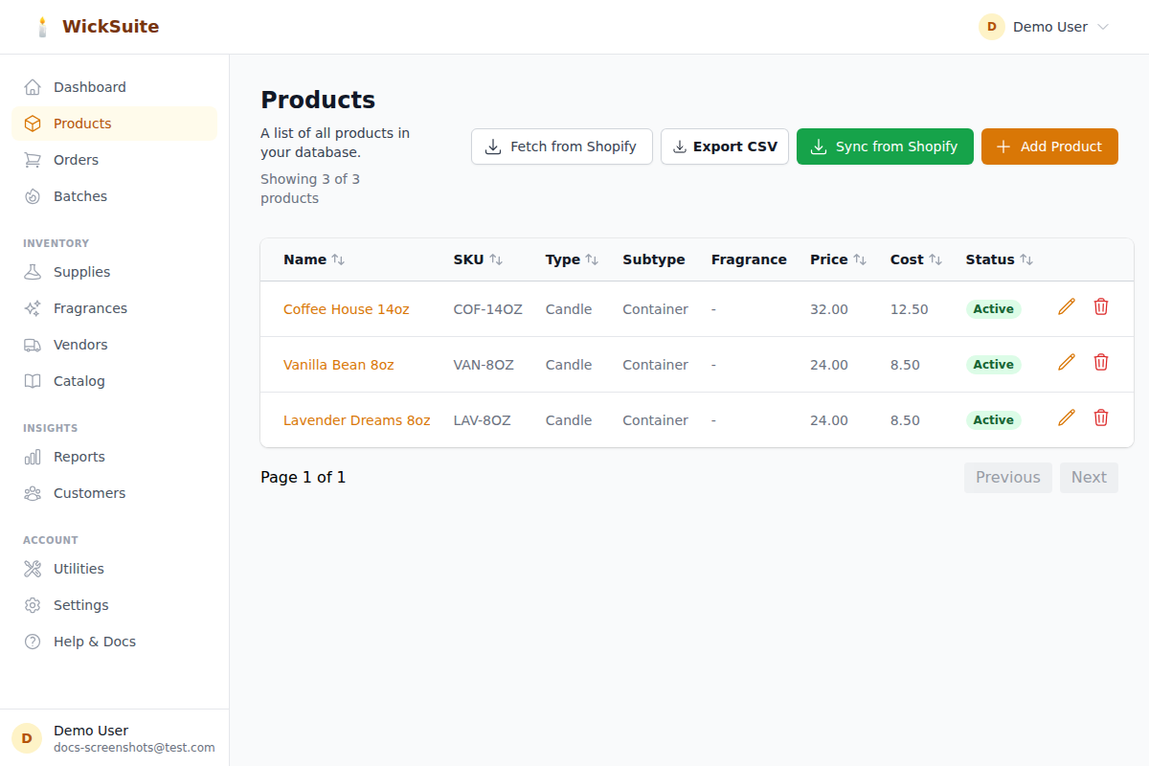Click the Fragrances icon under Inventory

pyautogui.click(x=33, y=307)
